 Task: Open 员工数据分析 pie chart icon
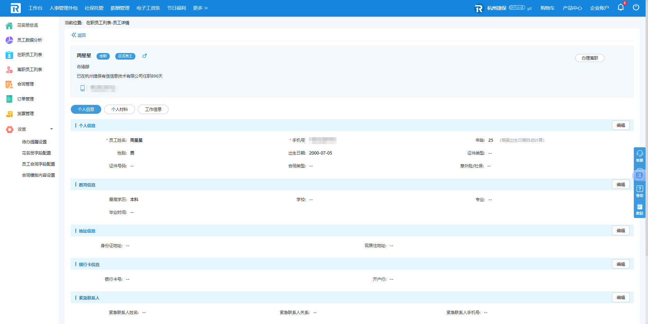click(9, 40)
